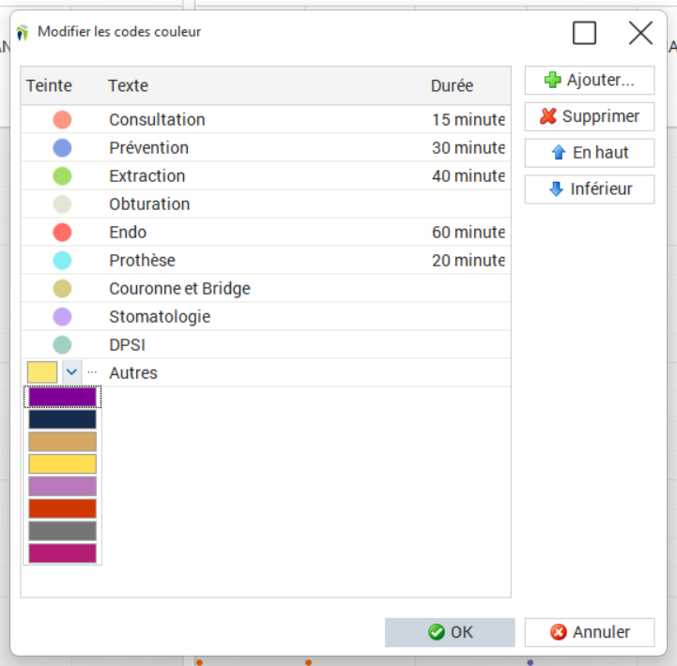Image resolution: width=677 pixels, height=666 pixels.
Task: Click the 30 minutes duration cell
Action: [x=469, y=148]
